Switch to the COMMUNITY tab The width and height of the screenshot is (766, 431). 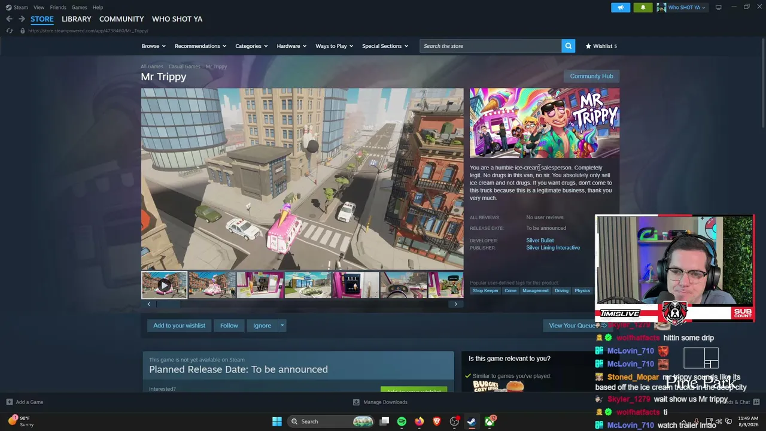(121, 19)
